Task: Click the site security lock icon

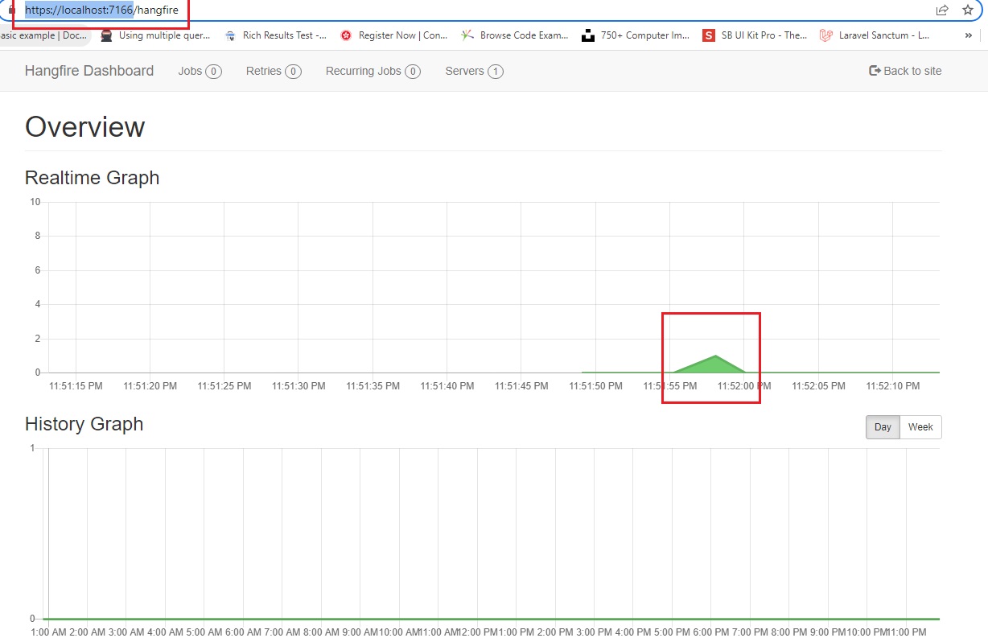Action: (x=11, y=10)
